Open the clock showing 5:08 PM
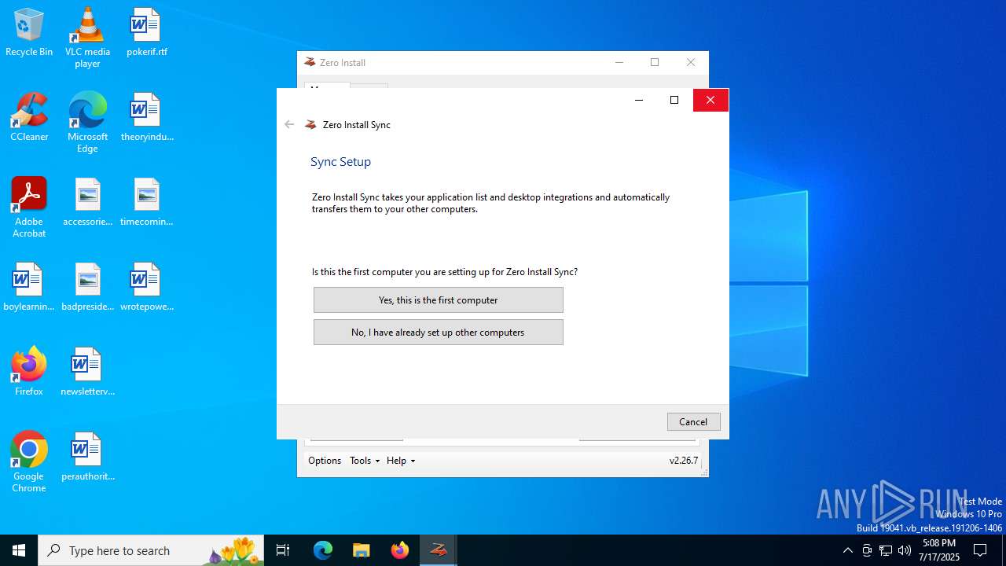 click(940, 550)
